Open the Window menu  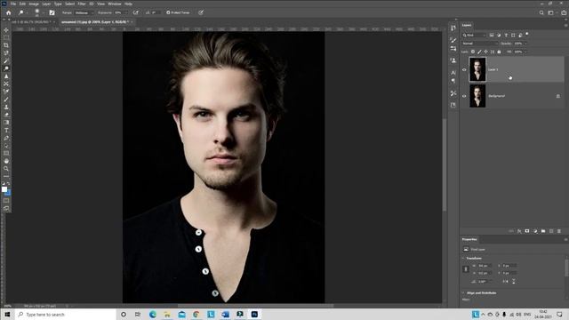pos(115,4)
